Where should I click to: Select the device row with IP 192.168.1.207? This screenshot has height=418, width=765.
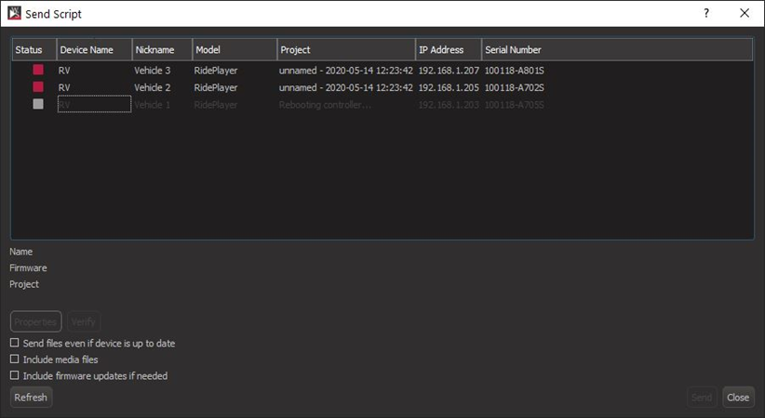[x=382, y=71]
